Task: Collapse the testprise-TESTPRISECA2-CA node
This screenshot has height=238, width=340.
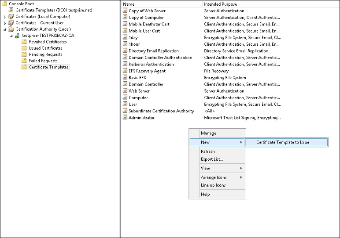Action: click(x=11, y=36)
